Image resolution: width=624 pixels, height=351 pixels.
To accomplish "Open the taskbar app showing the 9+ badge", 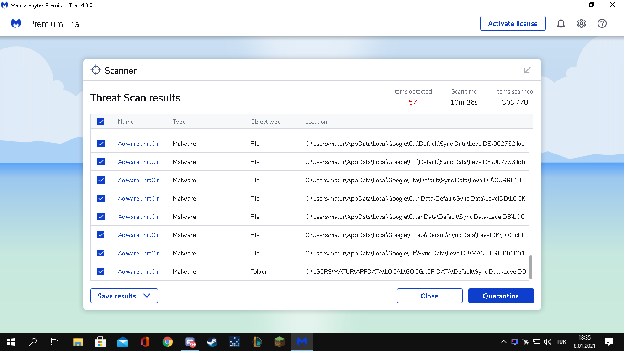I will (190, 342).
